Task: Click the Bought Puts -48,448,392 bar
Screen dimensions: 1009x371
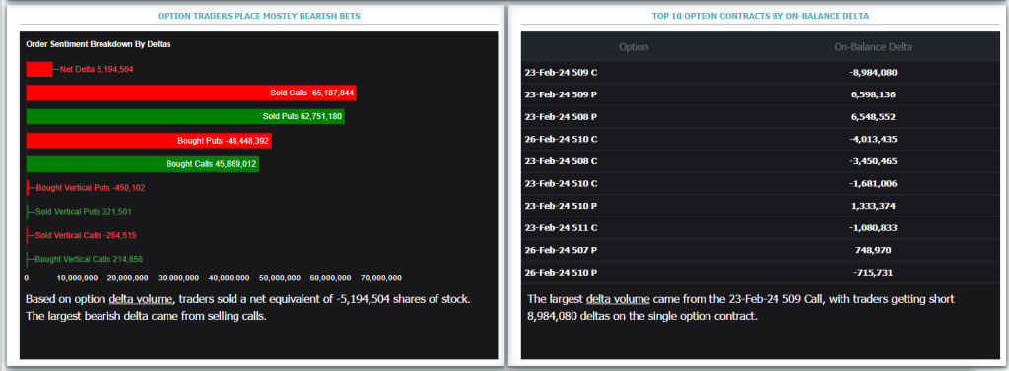Action: [x=149, y=140]
